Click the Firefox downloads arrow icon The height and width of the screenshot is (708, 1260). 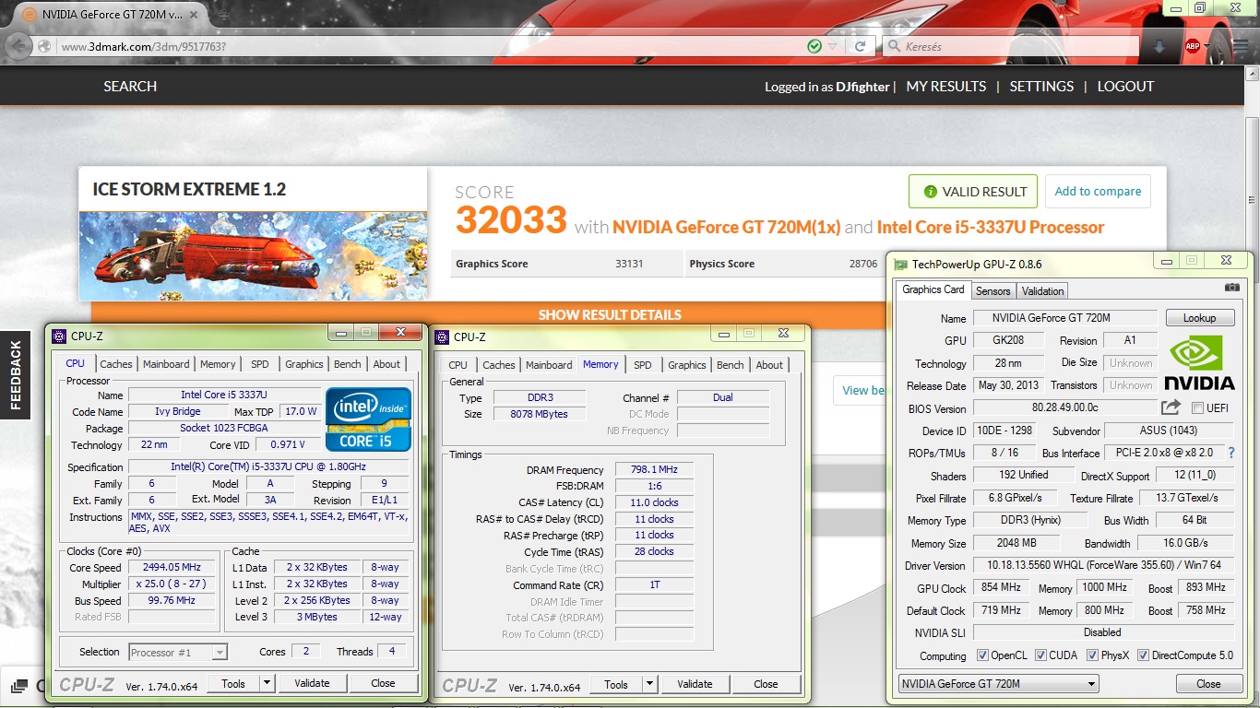coord(1159,46)
